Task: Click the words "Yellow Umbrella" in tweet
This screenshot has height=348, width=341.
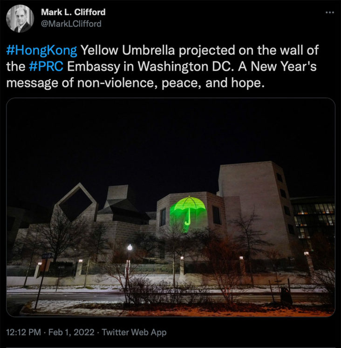Action: pos(128,50)
